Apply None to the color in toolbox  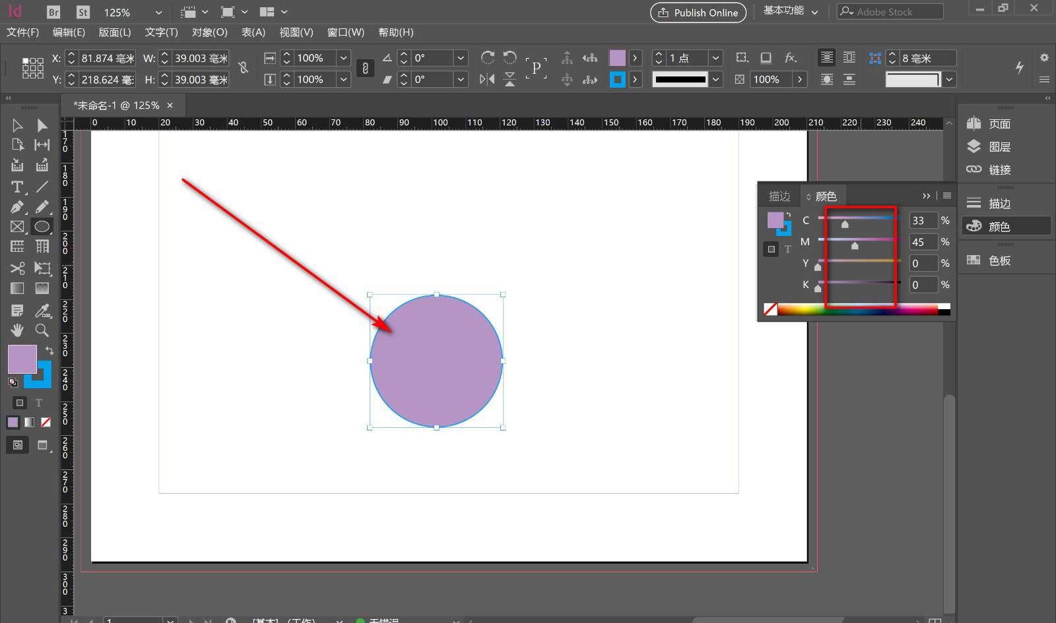(46, 422)
